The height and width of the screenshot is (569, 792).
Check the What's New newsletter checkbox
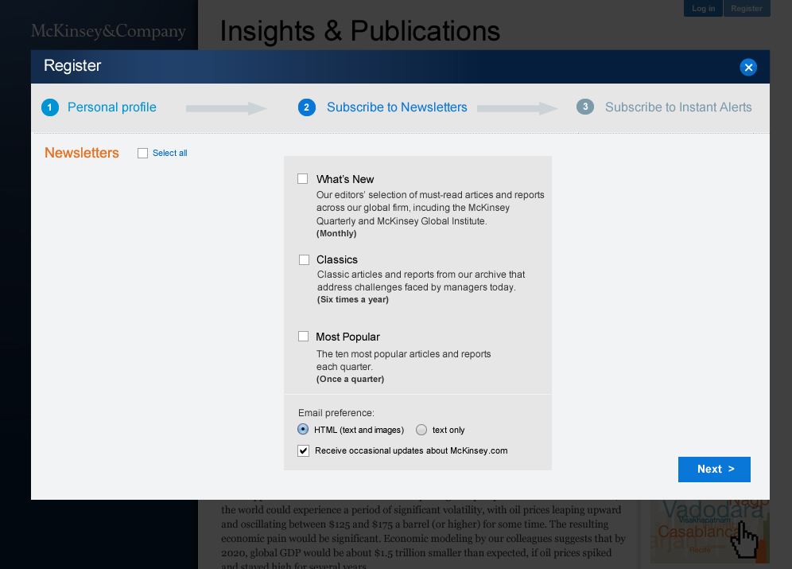[302, 178]
